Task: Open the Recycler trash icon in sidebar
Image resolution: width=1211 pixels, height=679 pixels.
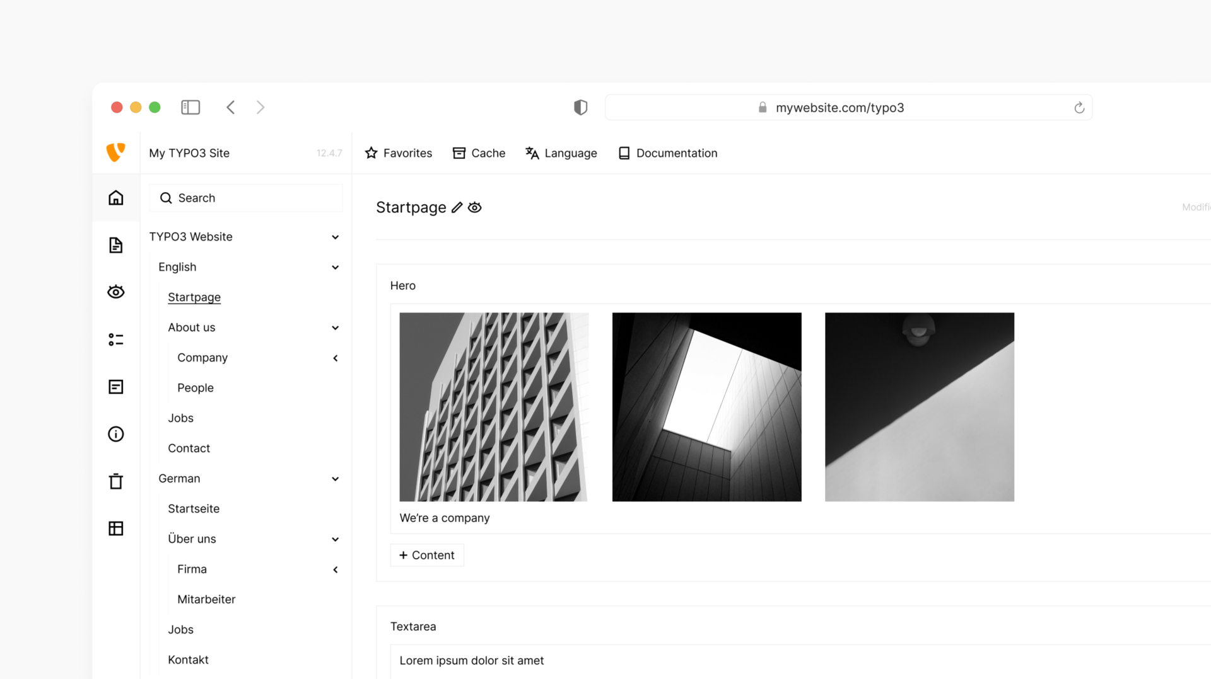Action: pos(116,481)
